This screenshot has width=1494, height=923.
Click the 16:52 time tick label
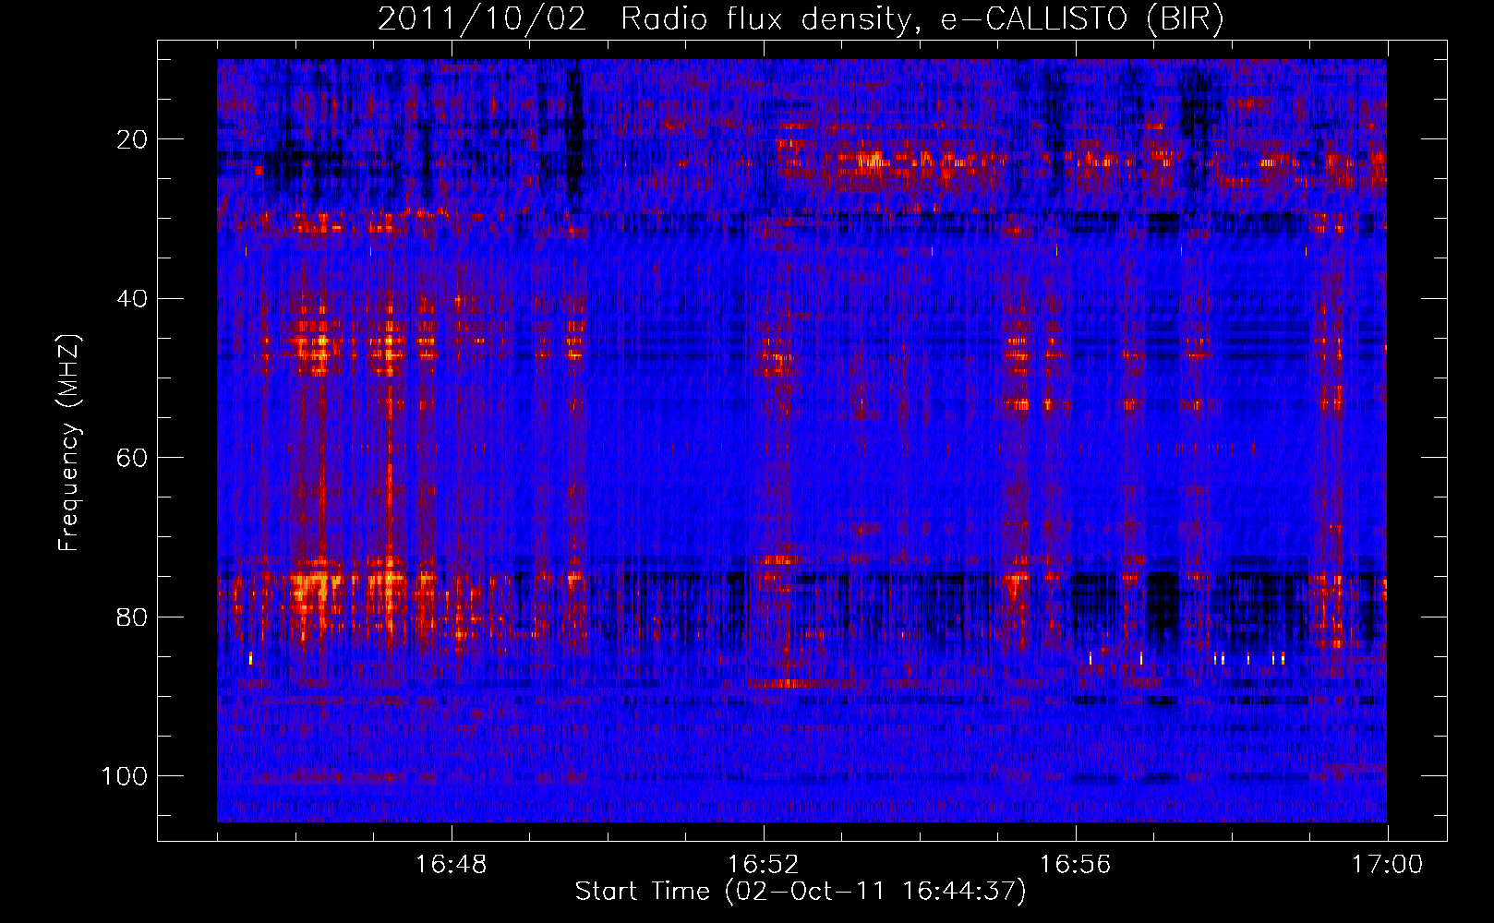click(x=764, y=865)
